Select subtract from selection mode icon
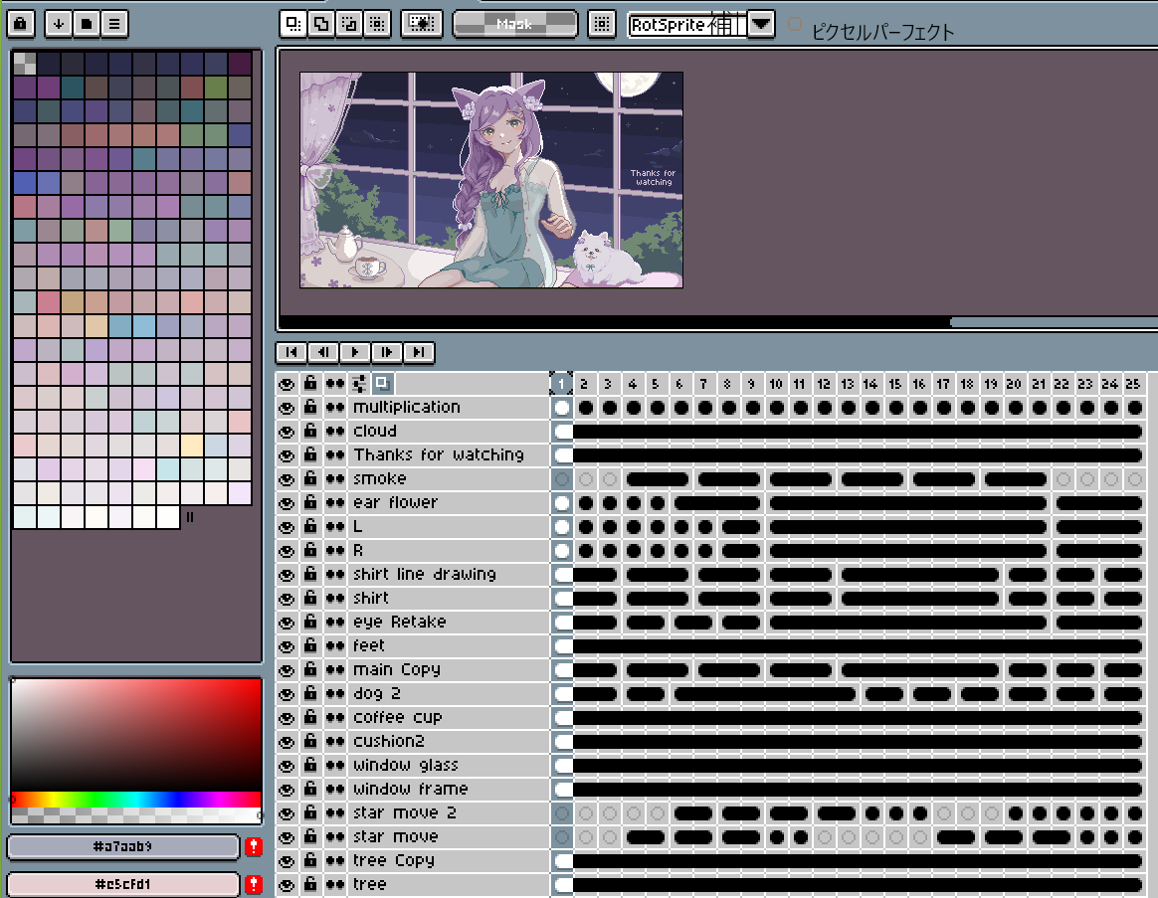Screen dimensions: 1158x898 (349, 24)
